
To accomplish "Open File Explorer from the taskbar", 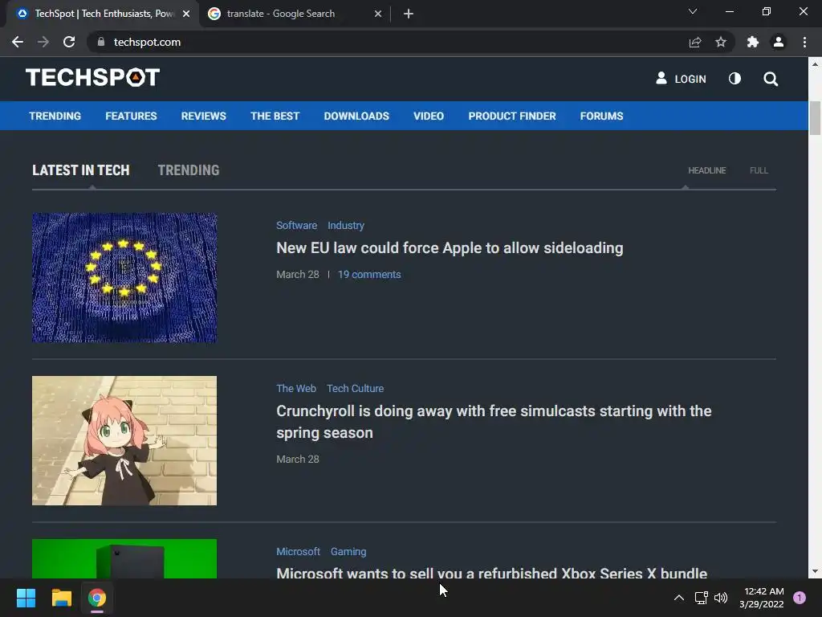I will (61, 598).
